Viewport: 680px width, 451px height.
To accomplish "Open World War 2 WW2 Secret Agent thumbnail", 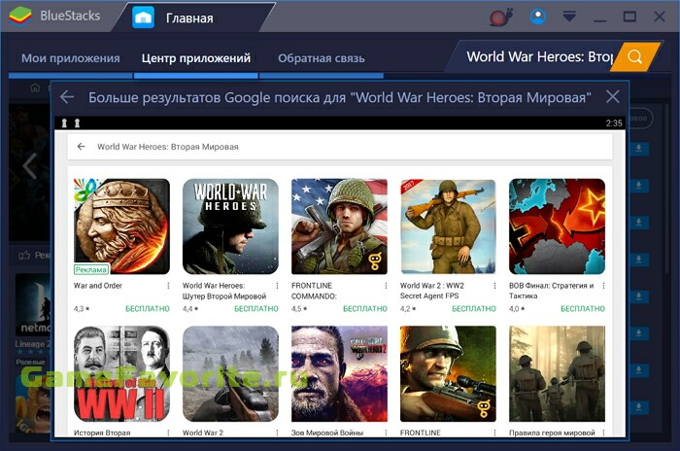I will (x=448, y=226).
